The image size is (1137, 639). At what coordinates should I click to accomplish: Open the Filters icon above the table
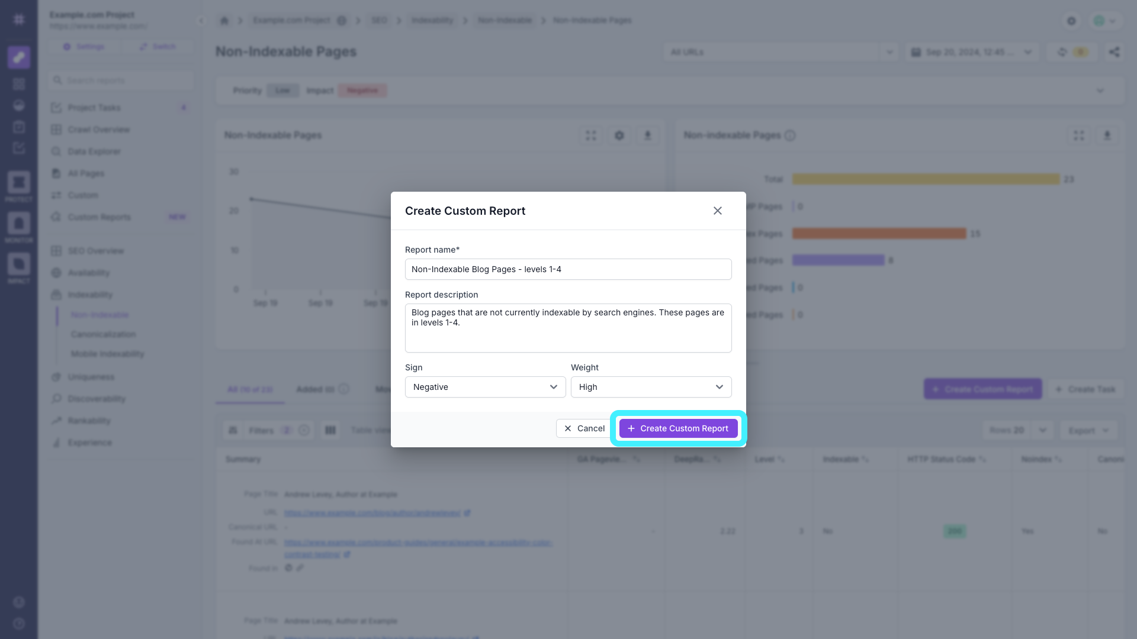(x=233, y=430)
